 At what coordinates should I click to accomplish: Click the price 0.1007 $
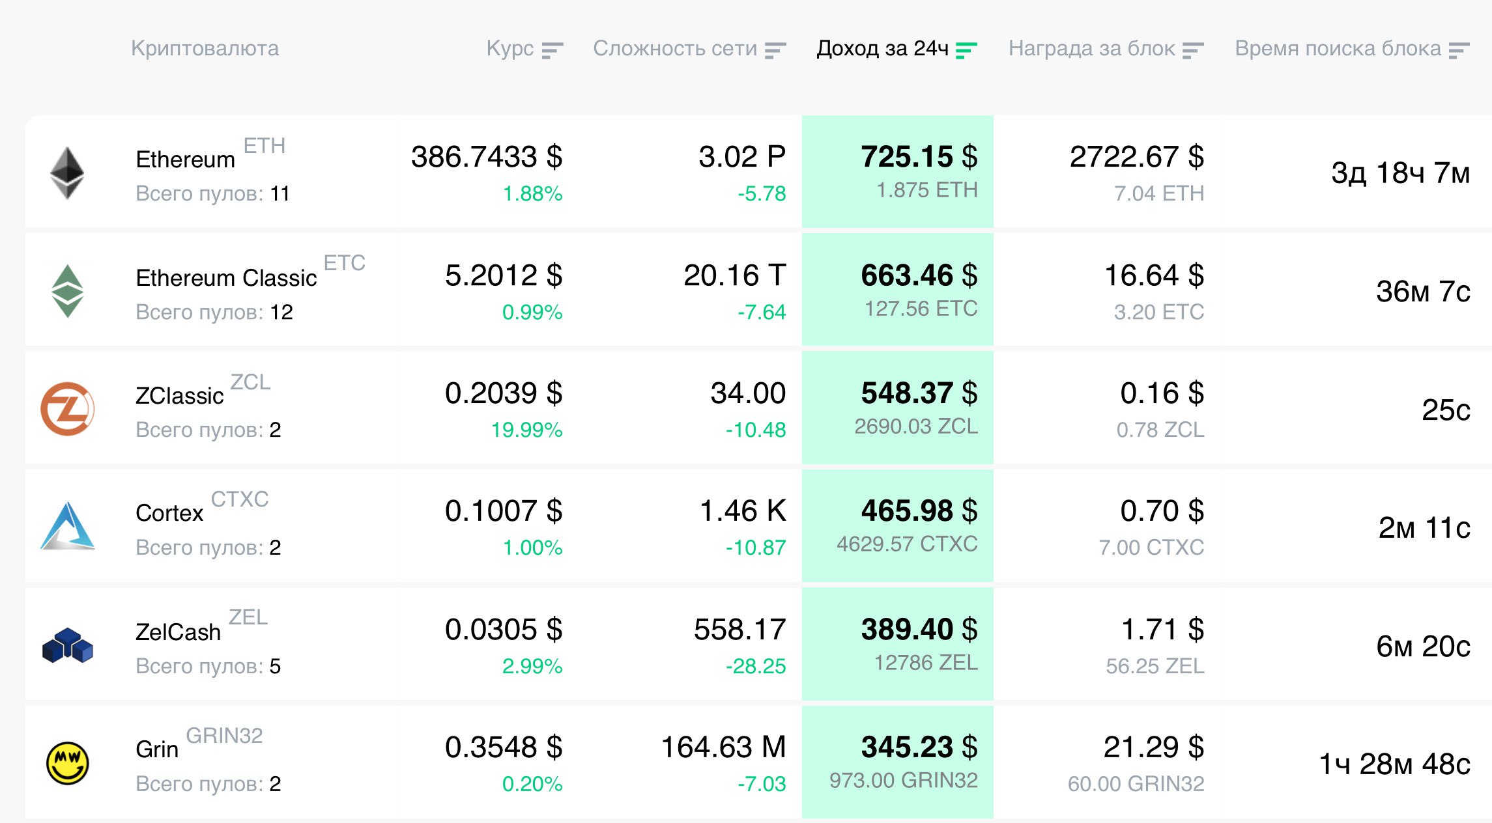point(504,511)
